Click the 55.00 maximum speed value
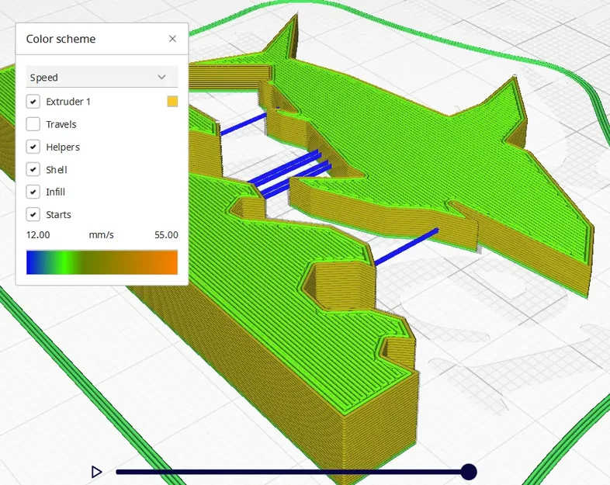The width and height of the screenshot is (610, 485). (166, 235)
